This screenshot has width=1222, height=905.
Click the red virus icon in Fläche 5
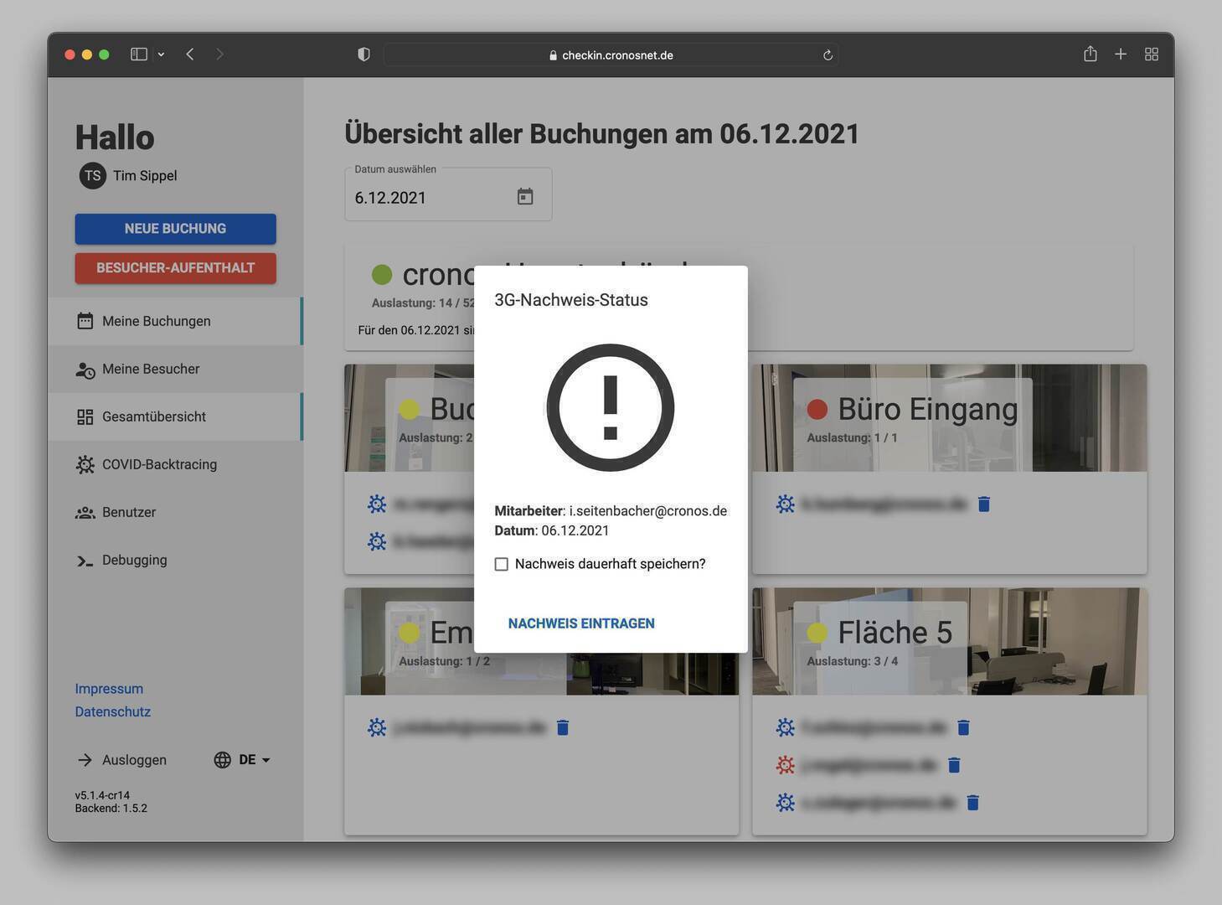pos(785,765)
